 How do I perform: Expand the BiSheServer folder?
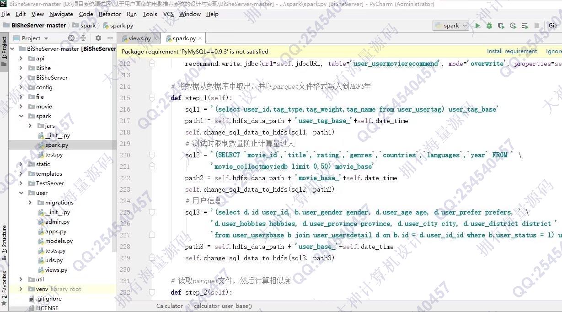(21, 78)
